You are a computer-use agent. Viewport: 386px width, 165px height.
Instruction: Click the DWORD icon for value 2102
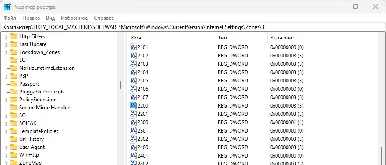133,55
